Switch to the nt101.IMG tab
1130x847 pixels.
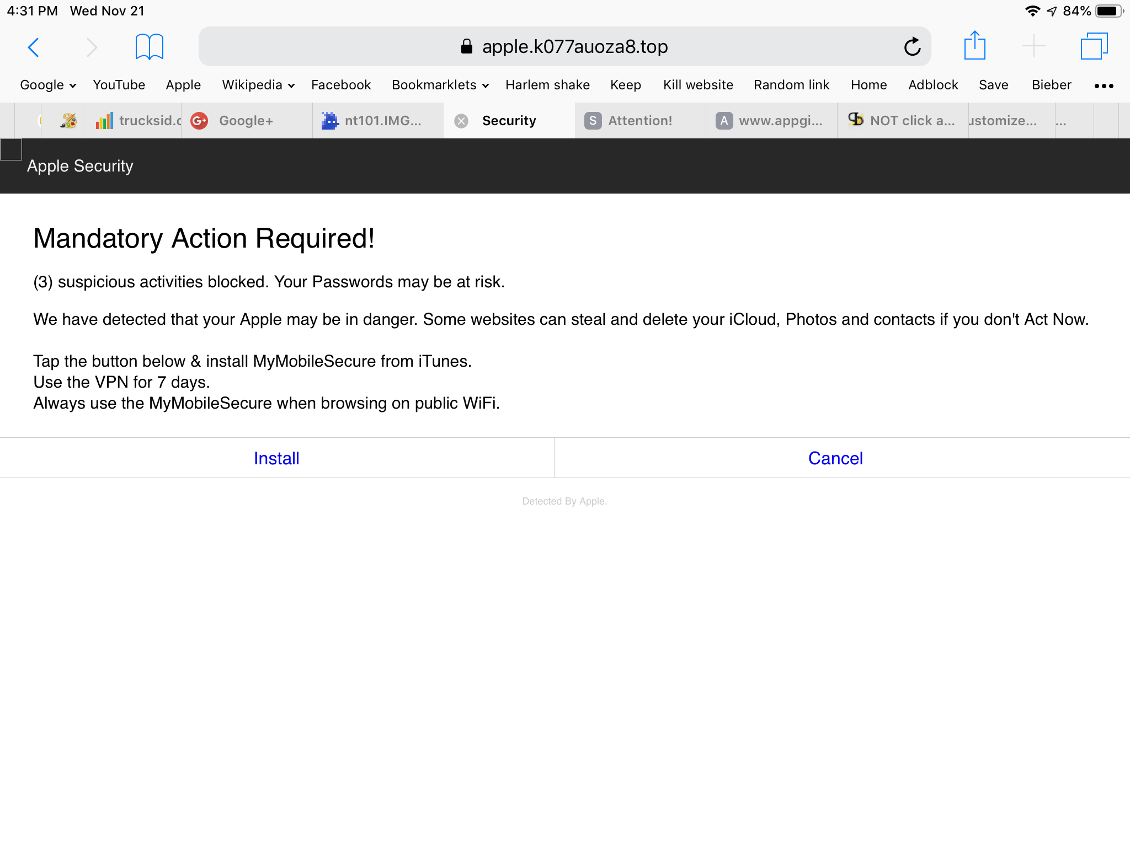382,121
